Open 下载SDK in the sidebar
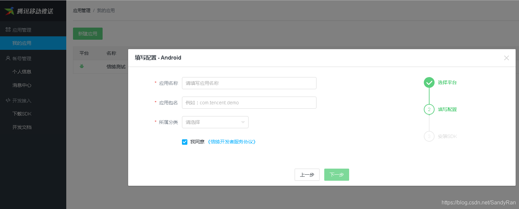 pos(22,114)
